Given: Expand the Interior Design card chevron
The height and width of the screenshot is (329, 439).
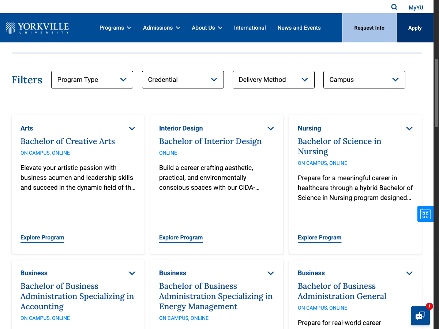Looking at the screenshot, I should 271,128.
